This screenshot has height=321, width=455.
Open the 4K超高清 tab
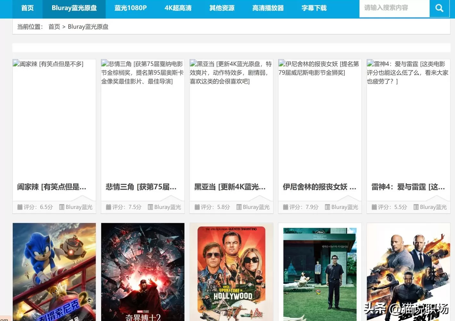pyautogui.click(x=178, y=8)
